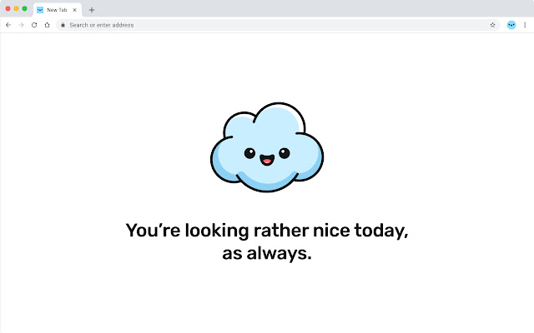Maximize window with the green button
The width and height of the screenshot is (534, 333).
[x=24, y=8]
